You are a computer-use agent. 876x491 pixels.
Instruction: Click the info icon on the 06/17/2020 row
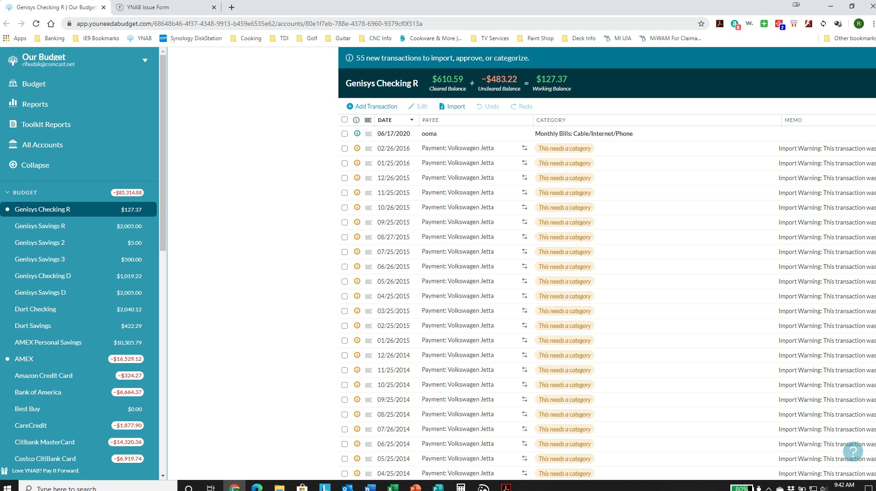357,133
